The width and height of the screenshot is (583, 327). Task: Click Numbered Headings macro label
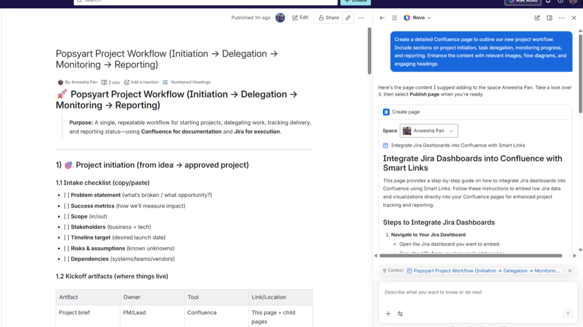(190, 82)
